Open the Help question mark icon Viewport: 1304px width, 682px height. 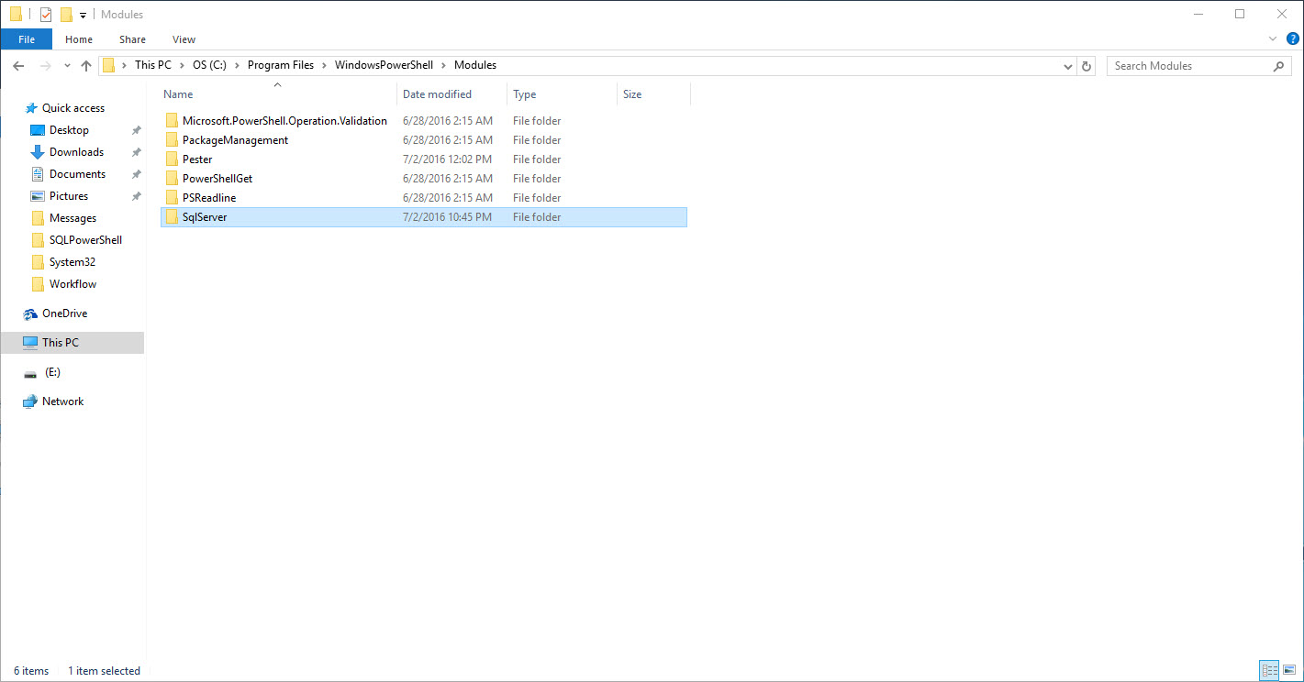pyautogui.click(x=1292, y=39)
